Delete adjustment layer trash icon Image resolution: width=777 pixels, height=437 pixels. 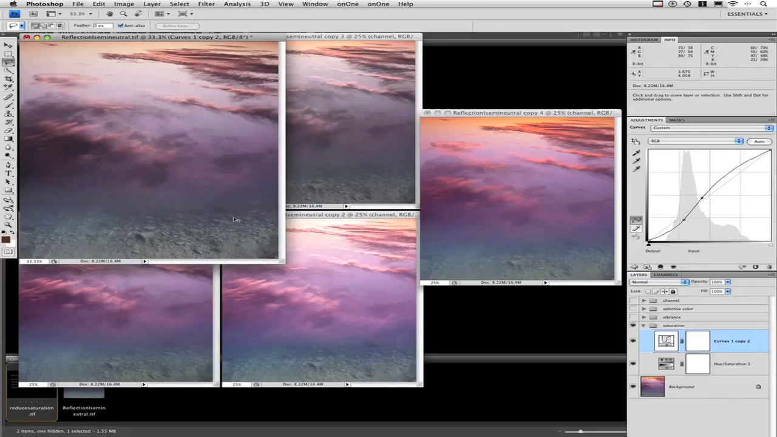click(x=769, y=267)
